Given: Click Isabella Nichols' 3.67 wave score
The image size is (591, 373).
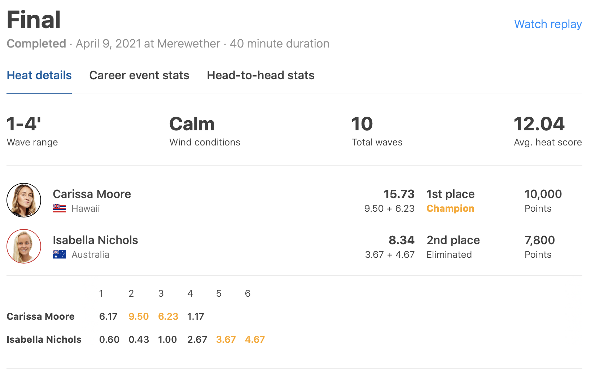Looking at the screenshot, I should point(226,340).
